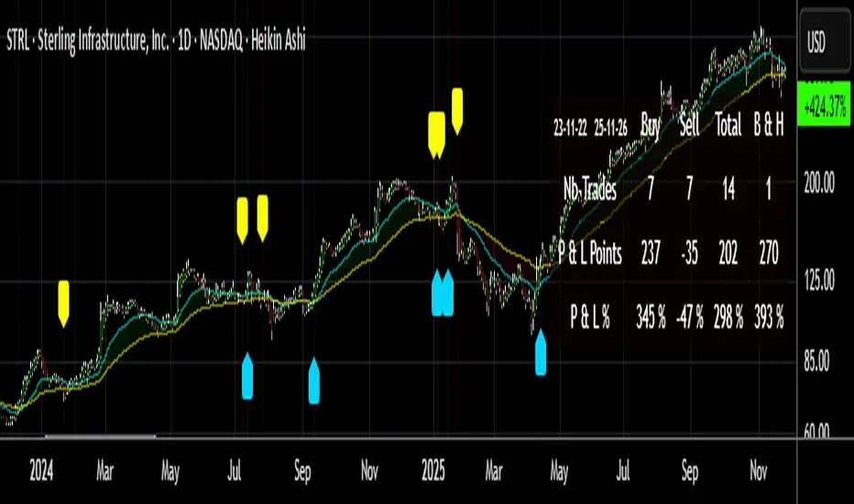Click the 298 % total return cell
Screen dimensions: 854x504
coord(728,316)
